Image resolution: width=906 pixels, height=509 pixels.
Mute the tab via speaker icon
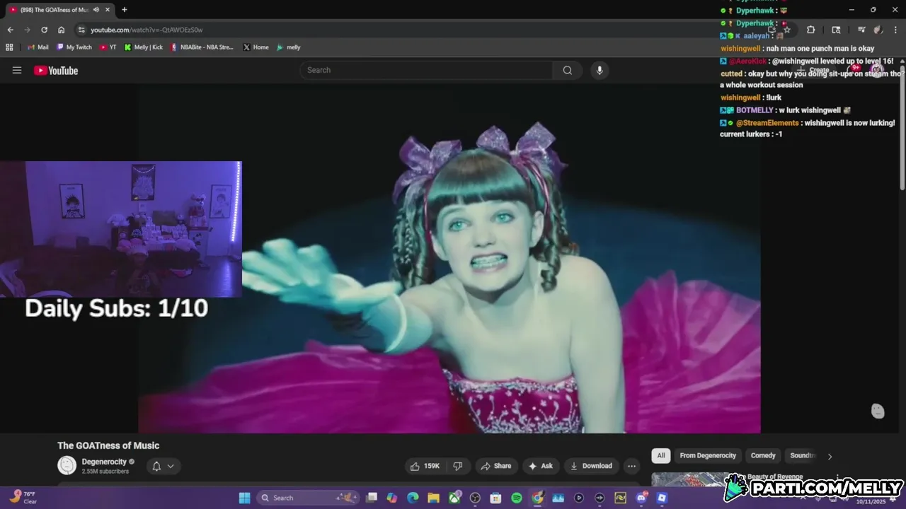click(x=96, y=10)
